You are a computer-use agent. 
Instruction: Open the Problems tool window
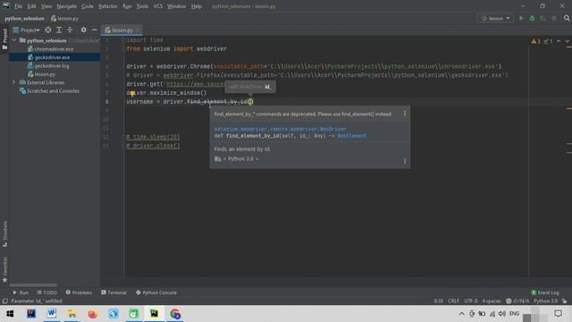79,292
